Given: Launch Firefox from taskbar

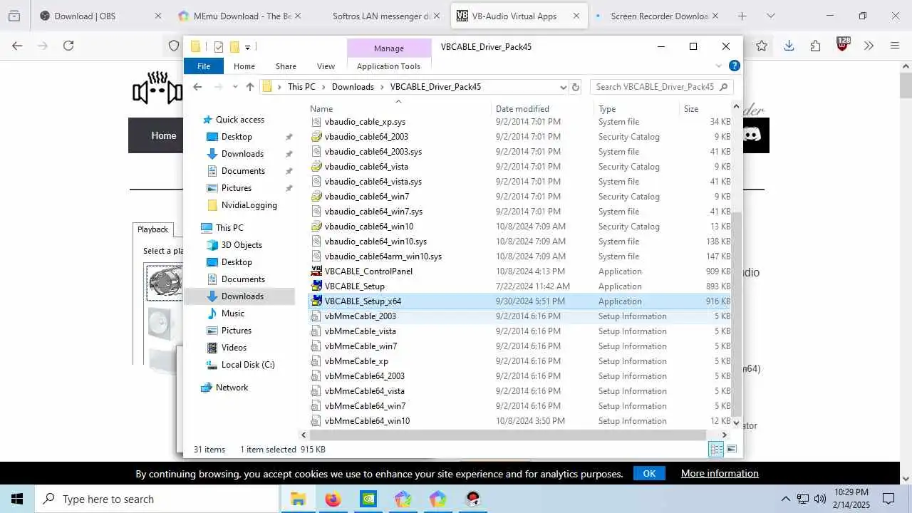Looking at the screenshot, I should pos(333,499).
